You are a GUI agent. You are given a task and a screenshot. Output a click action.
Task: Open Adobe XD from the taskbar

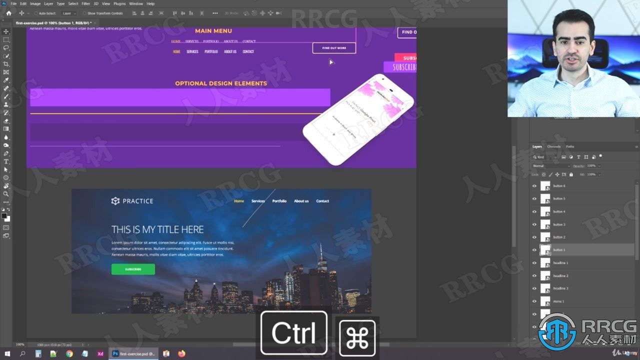(x=100, y=353)
